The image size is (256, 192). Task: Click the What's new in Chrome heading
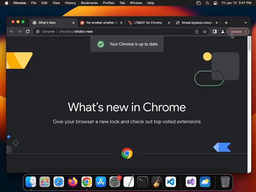tap(127, 107)
